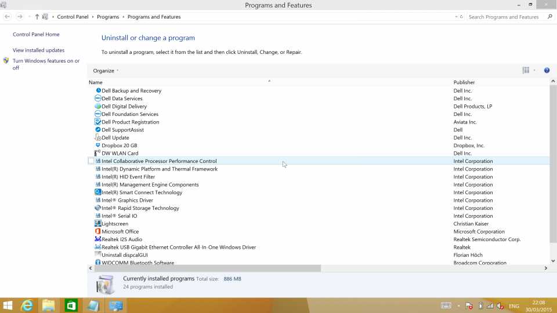This screenshot has height=313, width=557.
Task: Click the Microsoft Office icon
Action: 98,231
